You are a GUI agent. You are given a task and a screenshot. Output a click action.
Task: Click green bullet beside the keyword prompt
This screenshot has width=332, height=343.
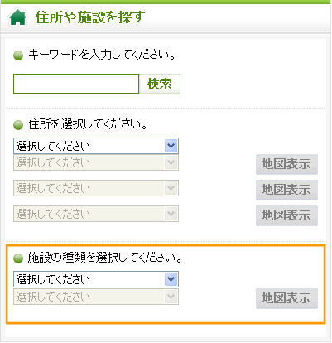[x=18, y=56]
